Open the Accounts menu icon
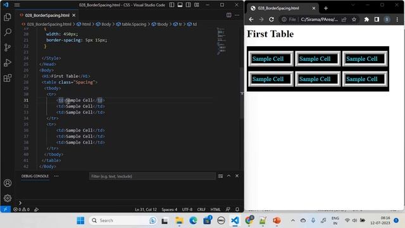The width and height of the screenshot is (405, 228). click(x=8, y=183)
